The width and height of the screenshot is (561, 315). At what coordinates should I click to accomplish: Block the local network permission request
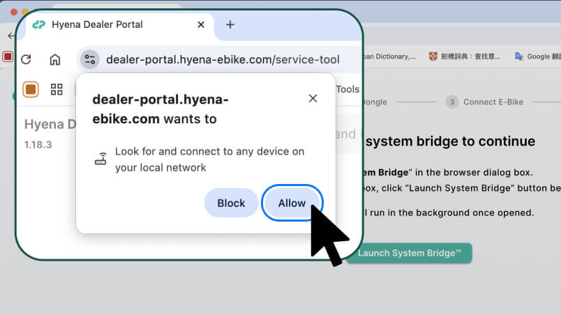231,203
